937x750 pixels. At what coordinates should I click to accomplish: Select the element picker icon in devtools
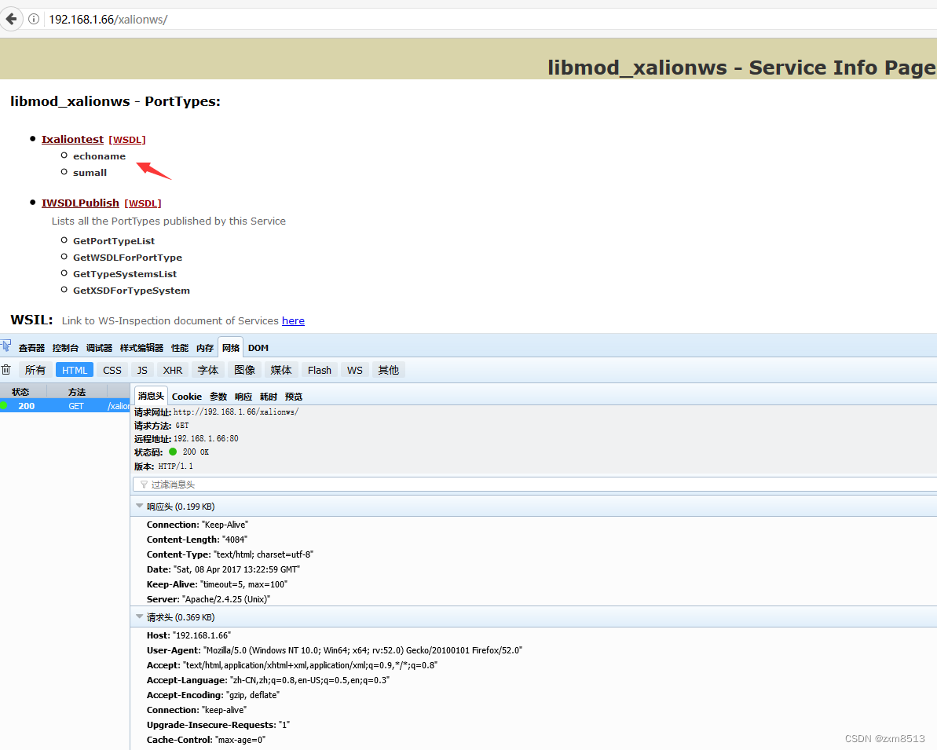pos(6,346)
